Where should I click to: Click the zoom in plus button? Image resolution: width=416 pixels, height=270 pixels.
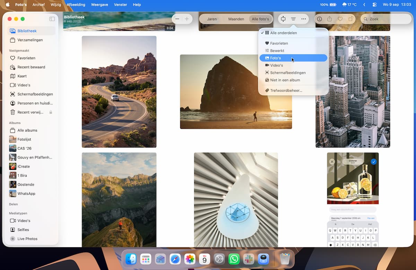(187, 19)
